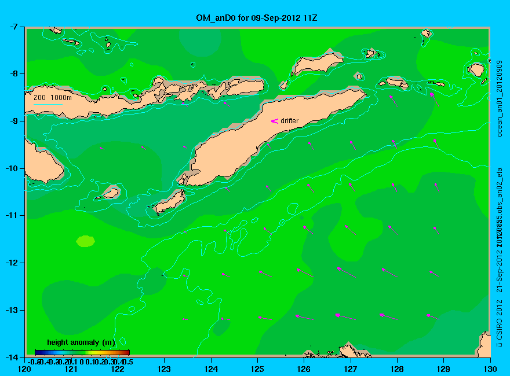
Task: Click longitude label '128' on axis
Action: 397,369
